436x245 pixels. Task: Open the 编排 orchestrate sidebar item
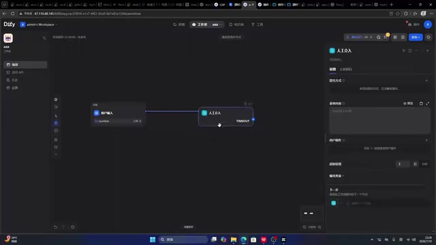(25, 65)
